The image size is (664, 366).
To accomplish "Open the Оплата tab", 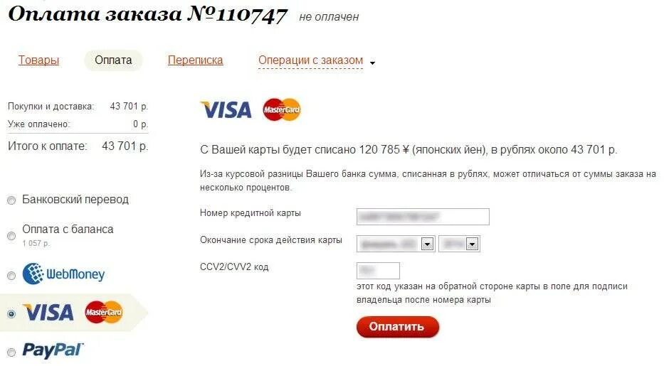I will [113, 60].
